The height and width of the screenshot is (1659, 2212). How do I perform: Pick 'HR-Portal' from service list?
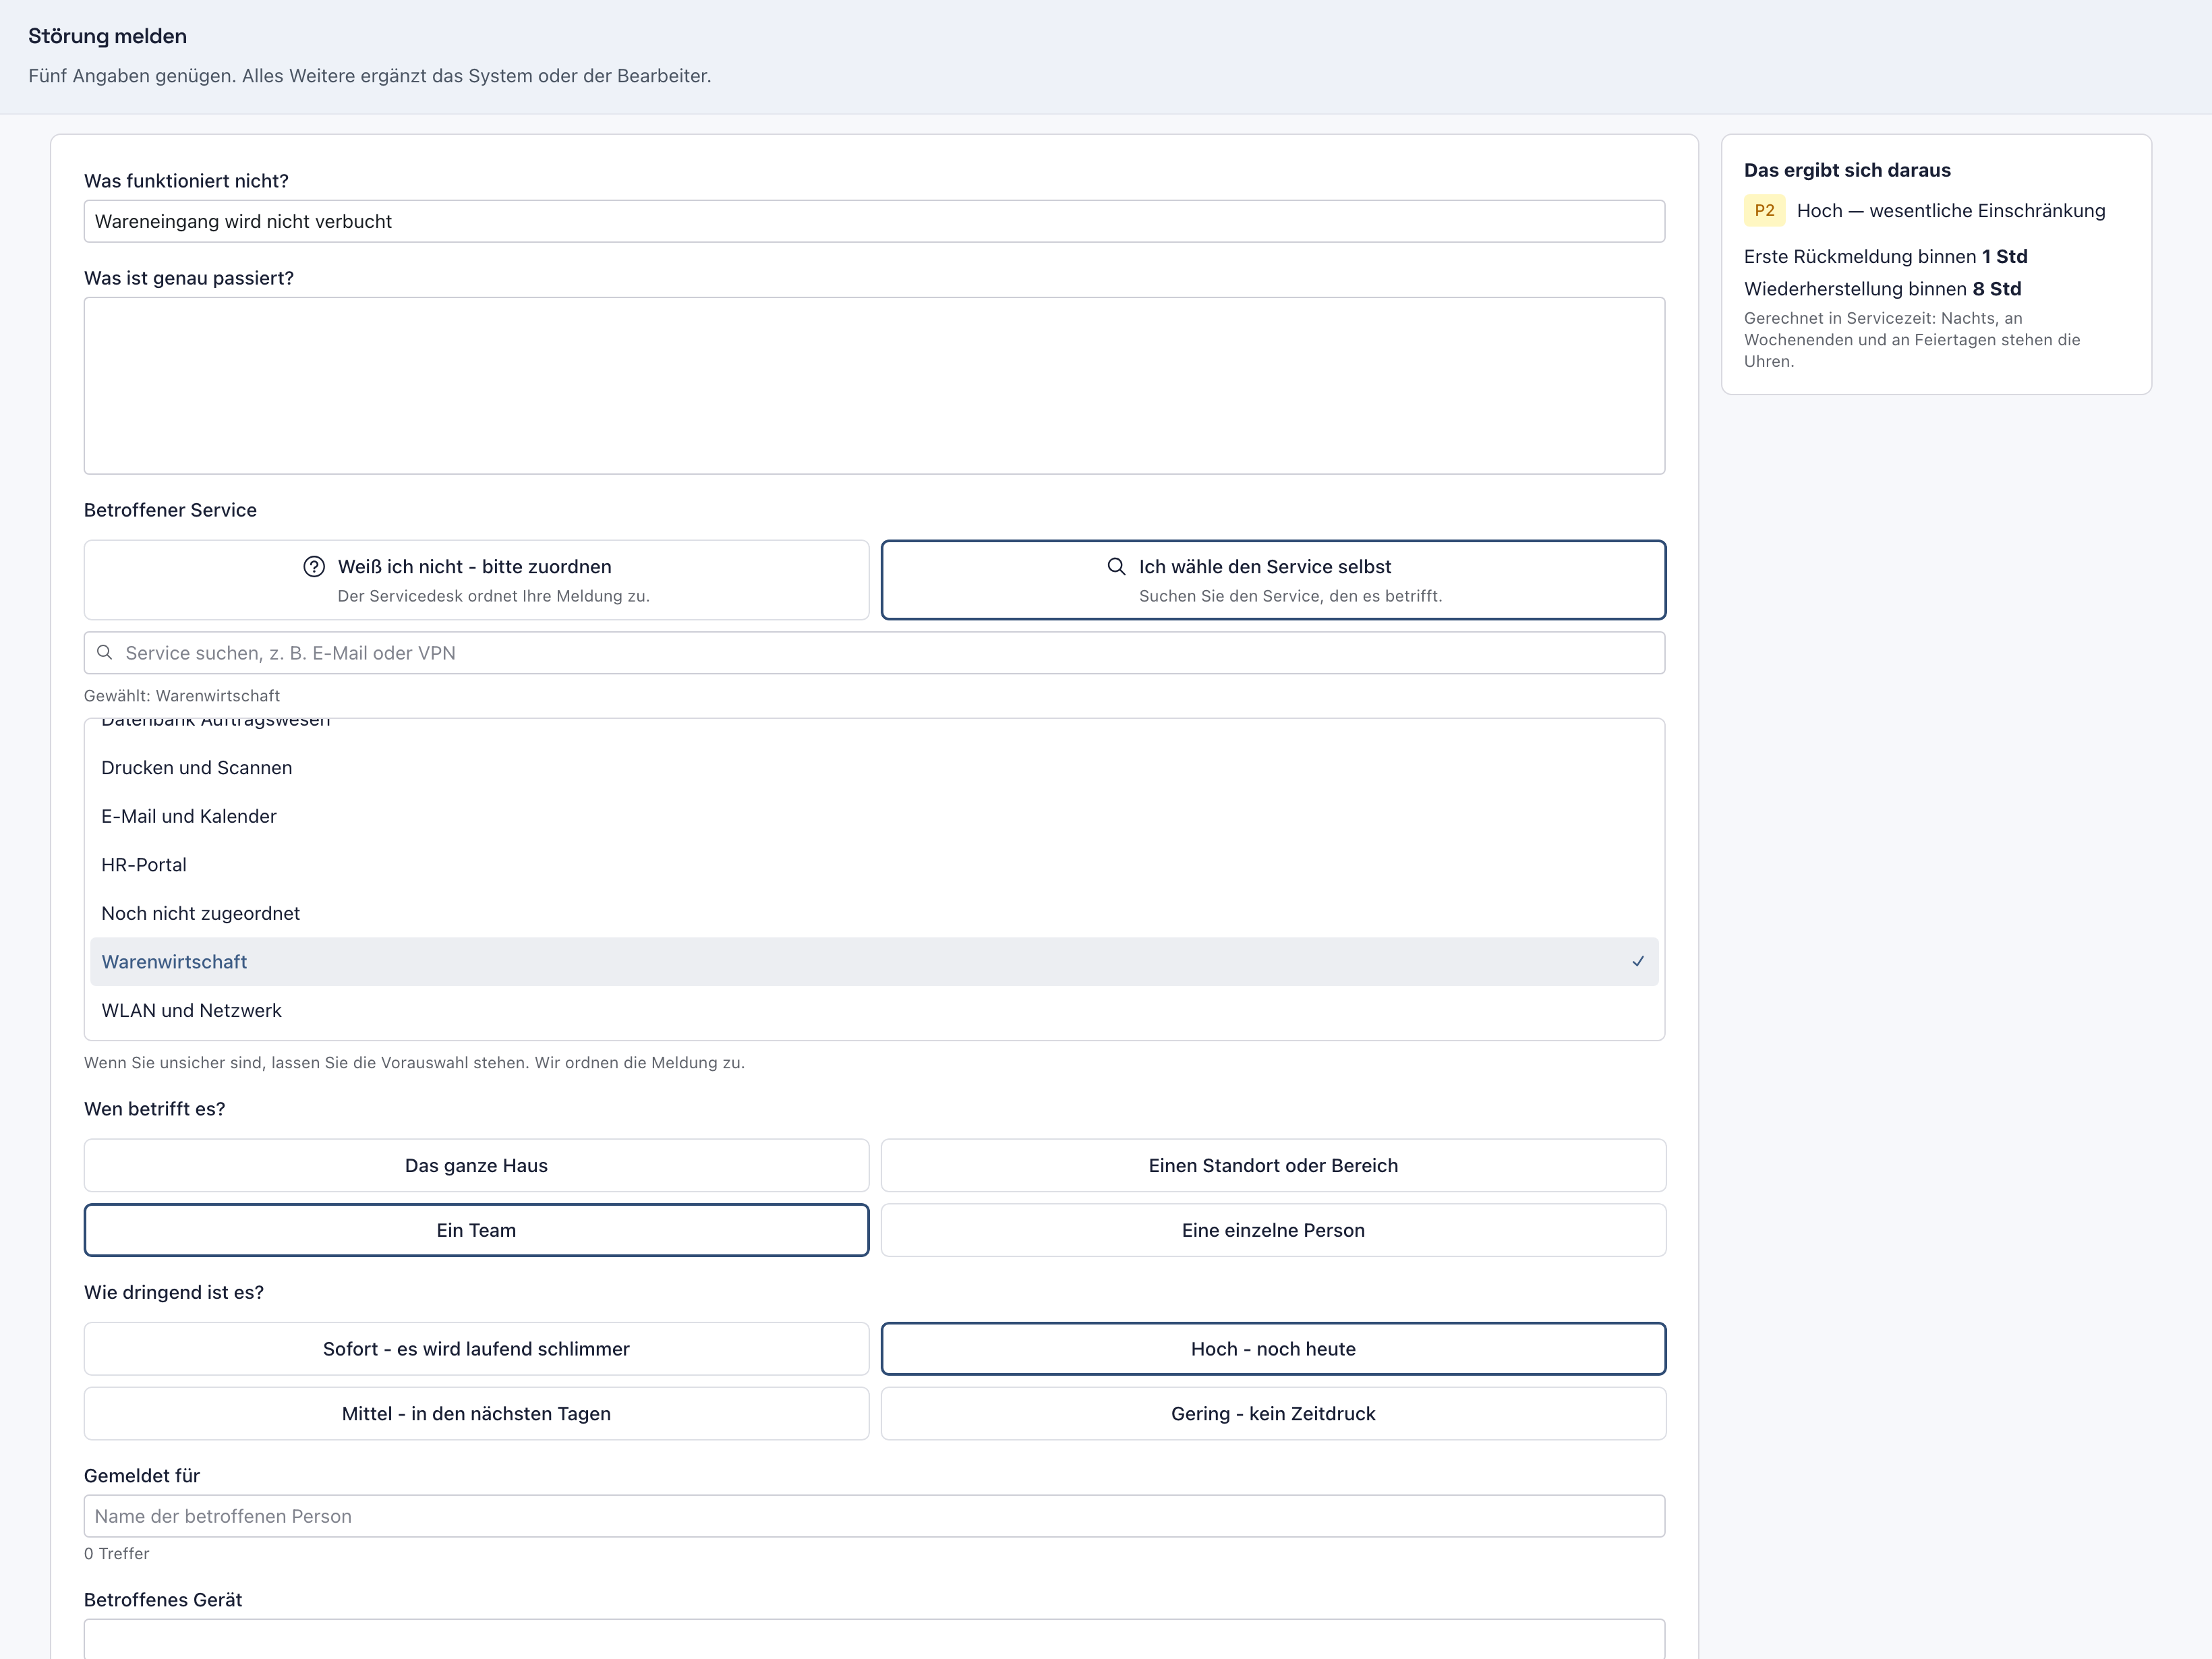pyautogui.click(x=874, y=865)
